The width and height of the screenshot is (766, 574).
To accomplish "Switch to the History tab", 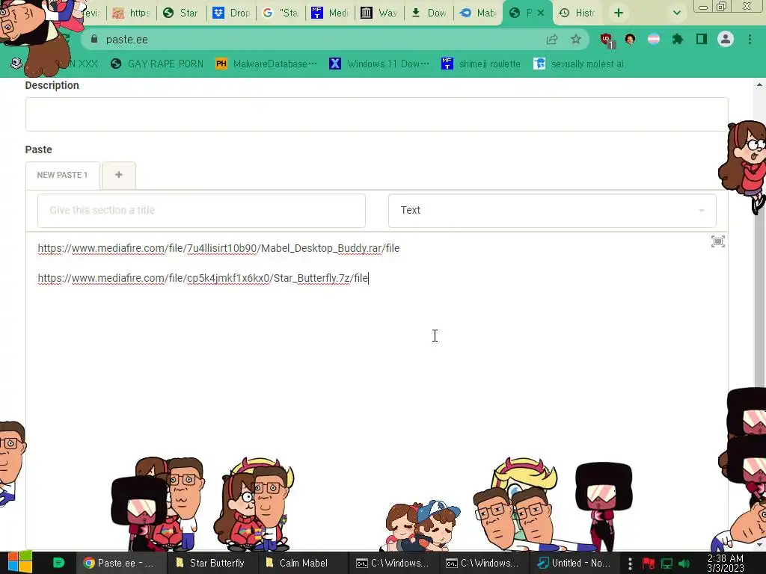I will [x=578, y=13].
